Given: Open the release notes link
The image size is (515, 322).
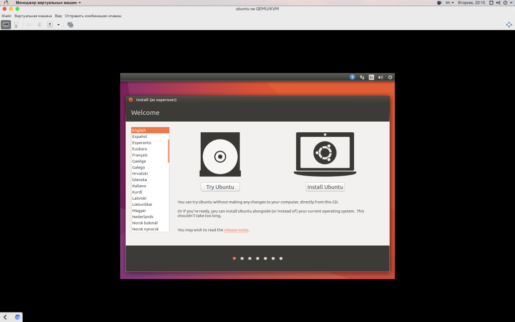Looking at the screenshot, I should (x=236, y=230).
